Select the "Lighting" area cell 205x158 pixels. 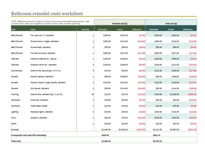15,112
